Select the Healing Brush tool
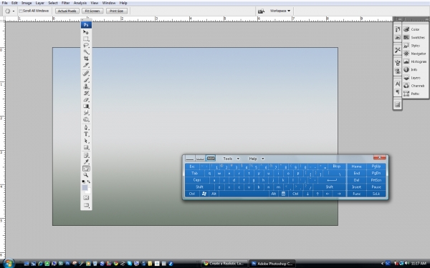The image size is (430, 268). pyautogui.click(x=86, y=74)
